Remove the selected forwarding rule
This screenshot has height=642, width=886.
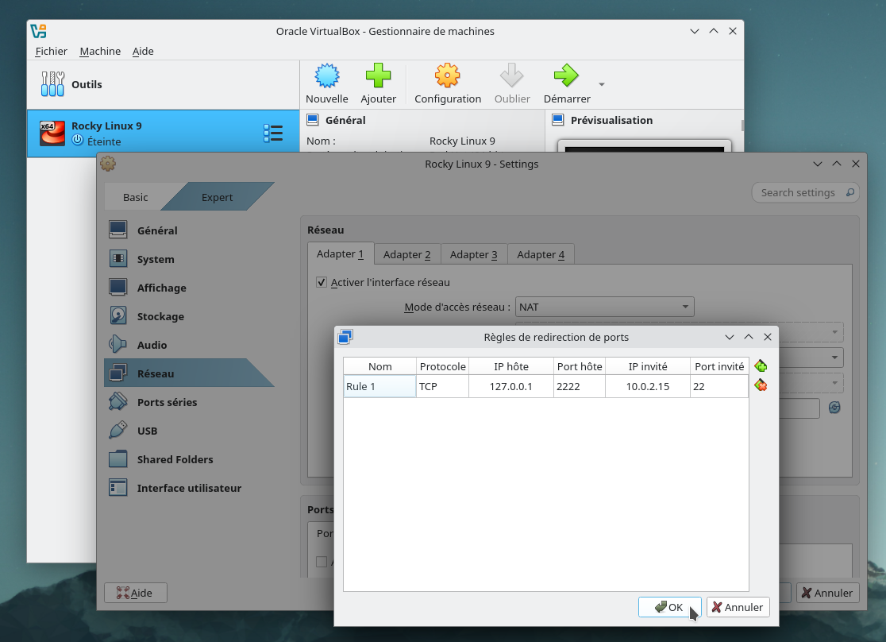pos(761,385)
